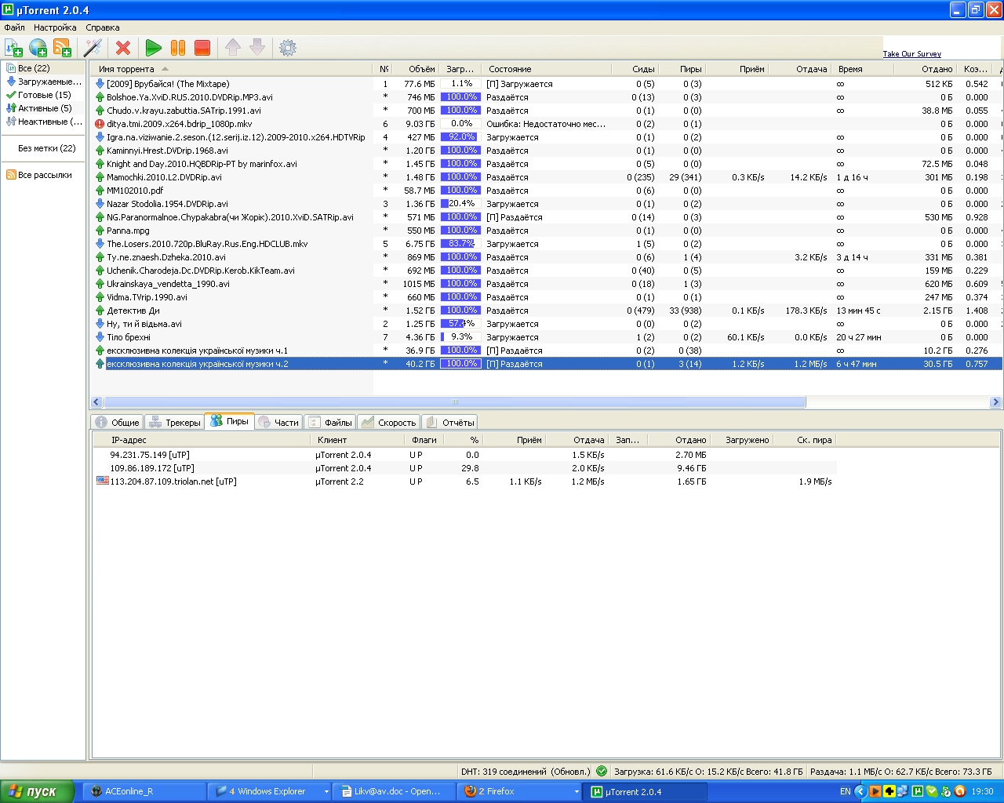Select Все рассылки feeds item

point(45,175)
